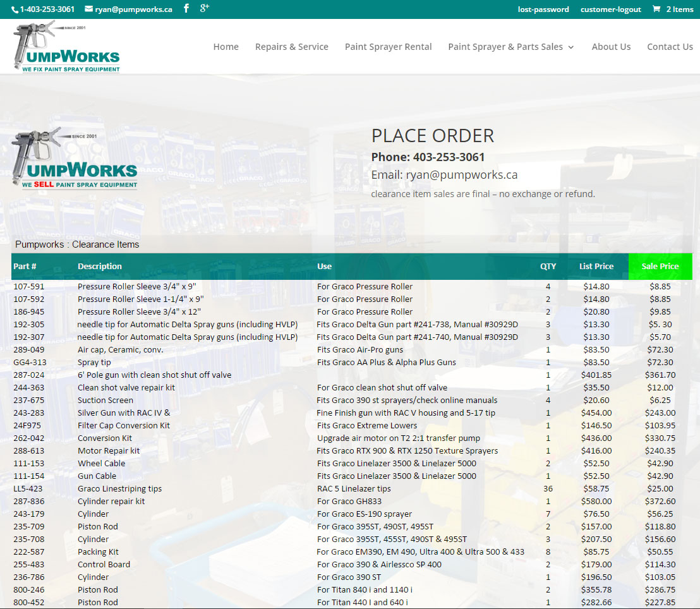Click list price $207.50 for 235-708

tap(596, 540)
